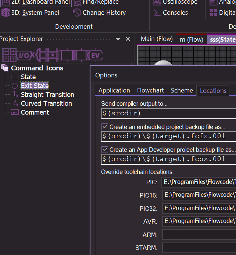Switch to the Flowchart options tab
This screenshot has width=236, height=255.
click(150, 90)
